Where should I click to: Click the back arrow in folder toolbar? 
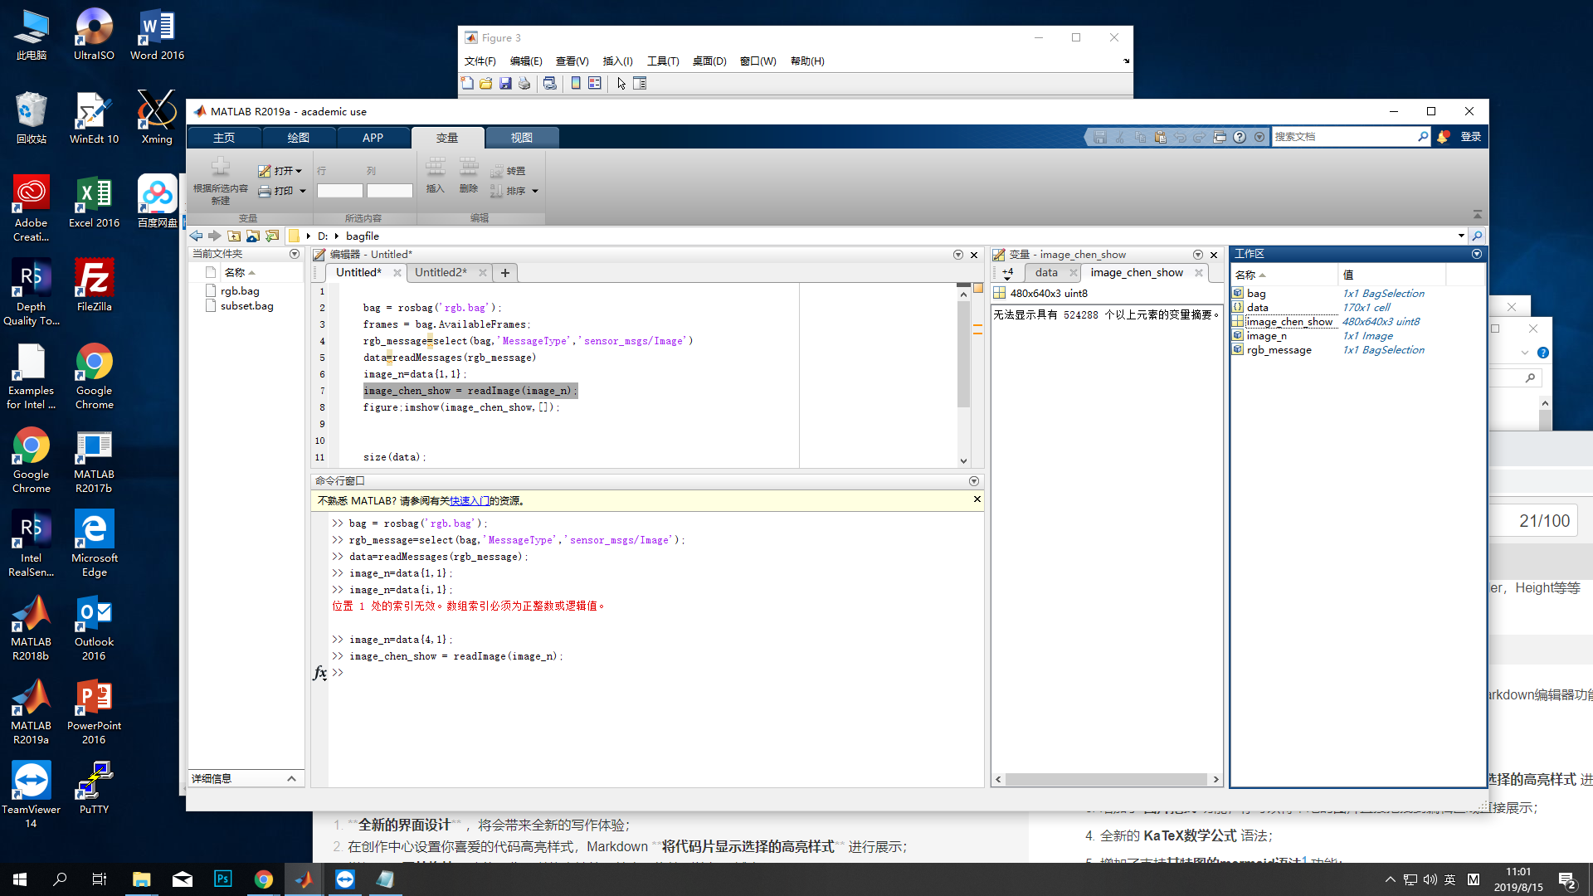pos(197,236)
